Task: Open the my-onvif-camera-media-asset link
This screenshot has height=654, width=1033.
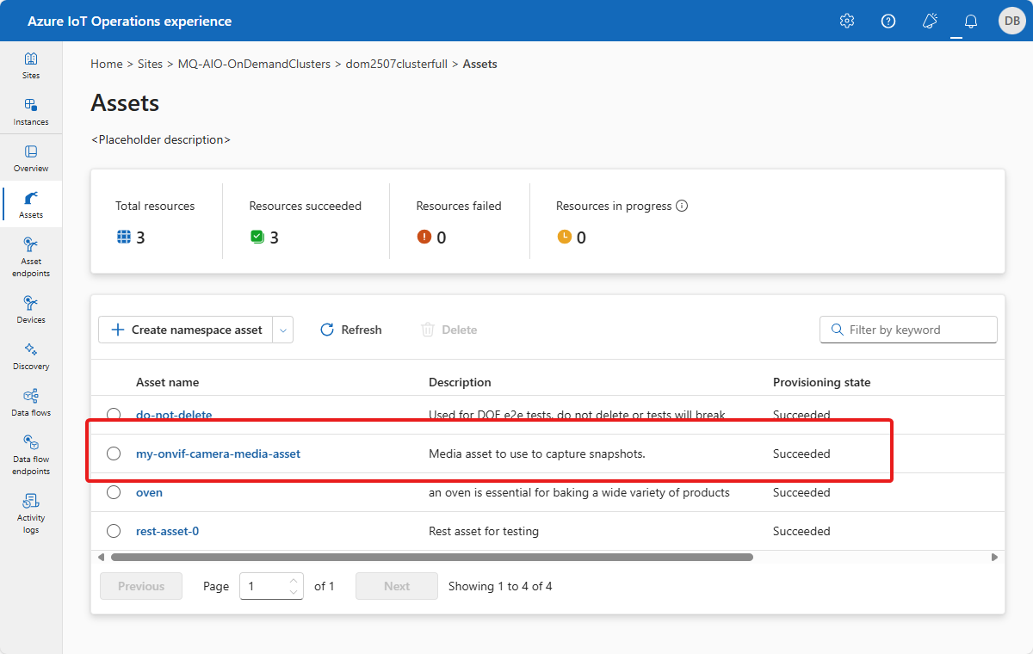Action: (x=218, y=453)
